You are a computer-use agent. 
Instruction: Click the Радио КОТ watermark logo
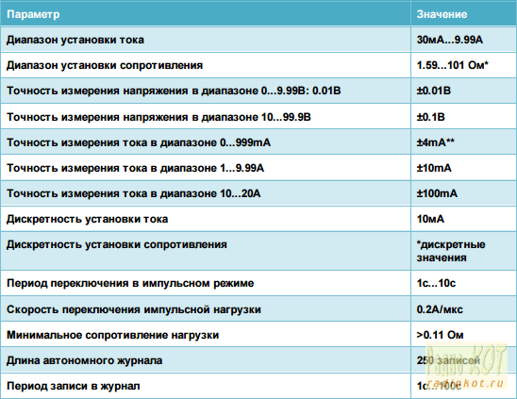[467, 360]
